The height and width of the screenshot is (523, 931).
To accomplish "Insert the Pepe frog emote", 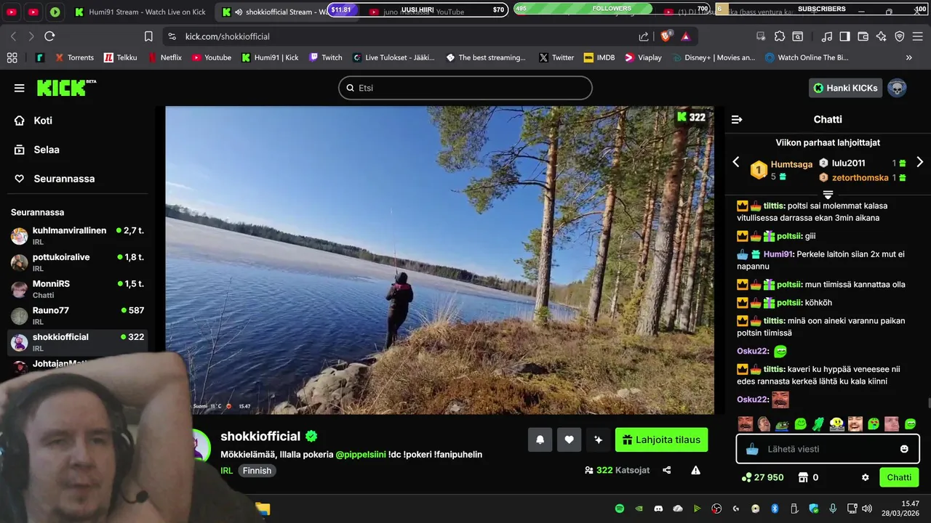I will (x=782, y=424).
